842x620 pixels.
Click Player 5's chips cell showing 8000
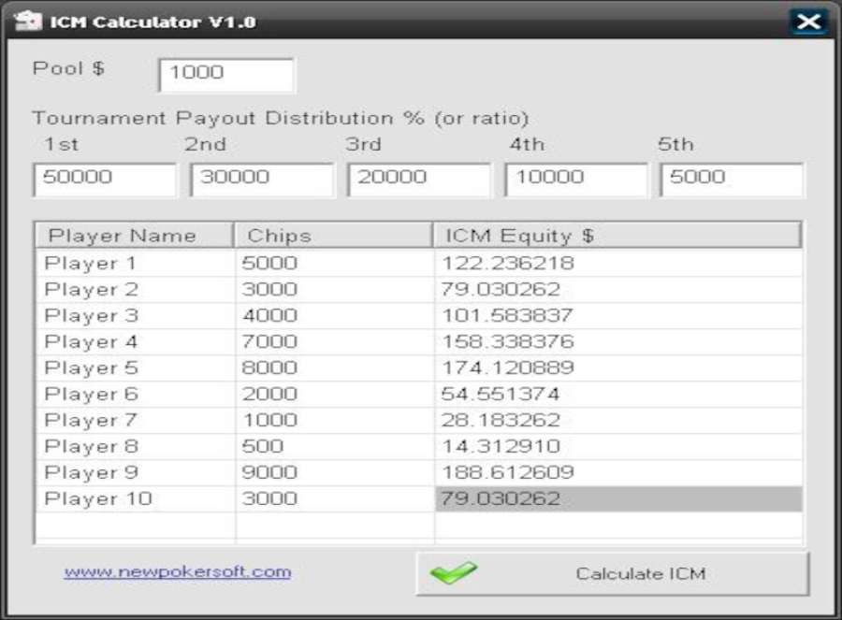pyautogui.click(x=334, y=368)
